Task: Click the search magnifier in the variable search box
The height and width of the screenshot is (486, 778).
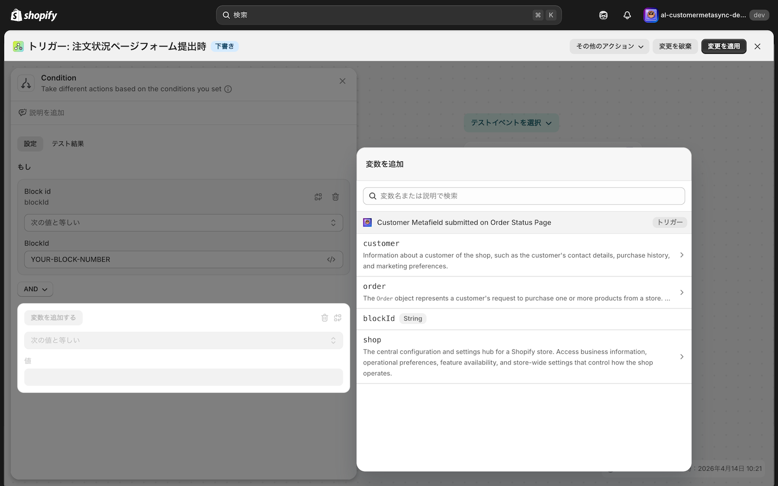Action: 373,196
